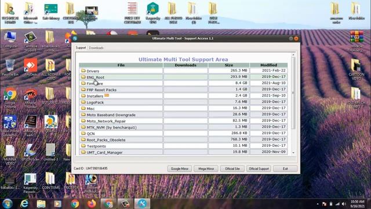371x209 pixels.
Task: Open the QCN folder row
Action: pos(183,134)
